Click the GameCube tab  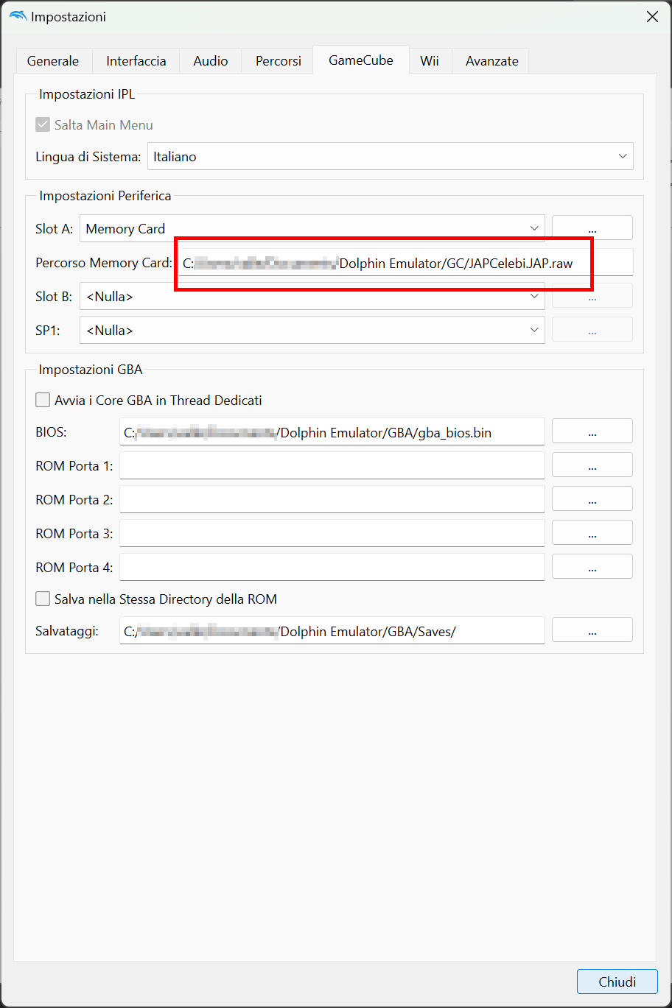pyautogui.click(x=361, y=60)
